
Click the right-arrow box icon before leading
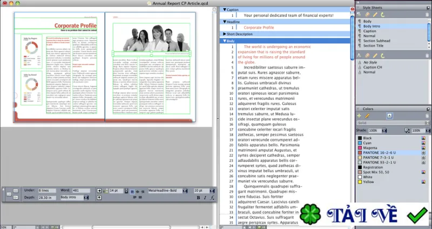99,191
